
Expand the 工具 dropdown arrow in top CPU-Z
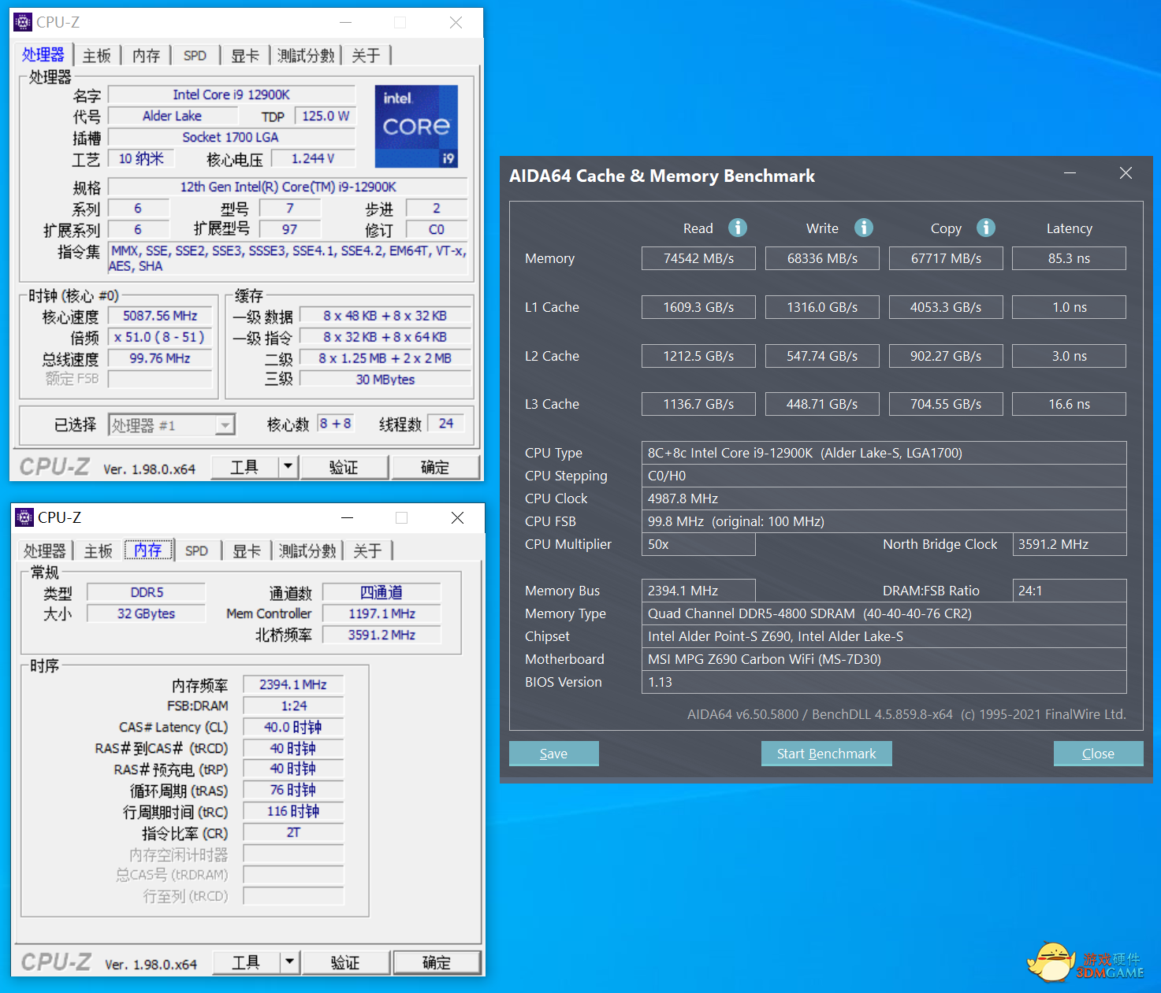(288, 467)
